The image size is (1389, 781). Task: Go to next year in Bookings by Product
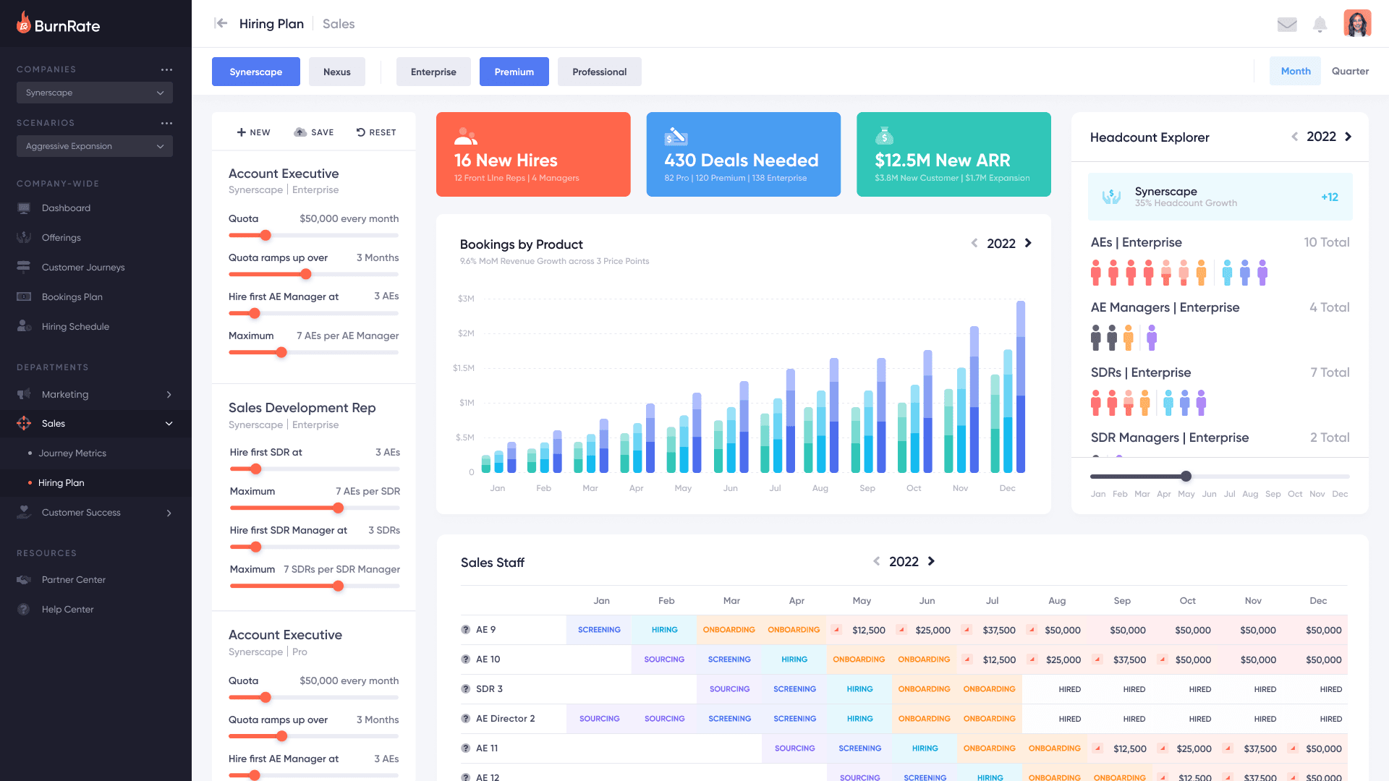pos(1028,244)
